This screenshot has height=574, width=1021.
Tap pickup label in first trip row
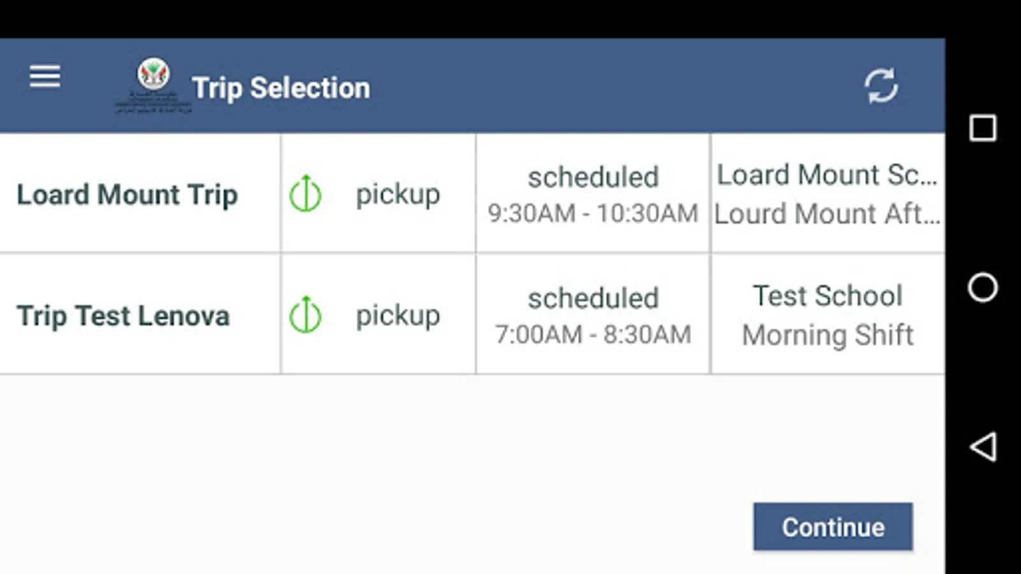pyautogui.click(x=398, y=194)
